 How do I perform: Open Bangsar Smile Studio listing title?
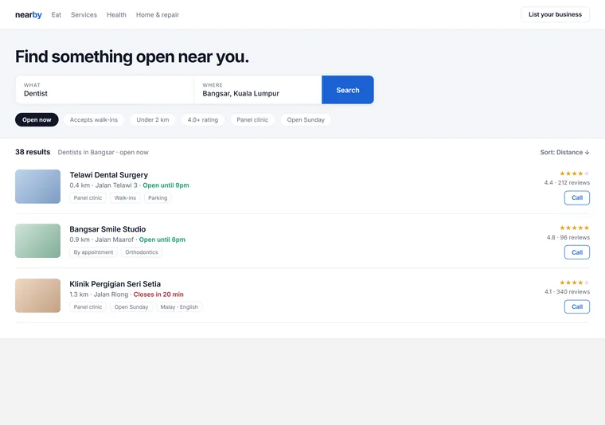point(107,229)
